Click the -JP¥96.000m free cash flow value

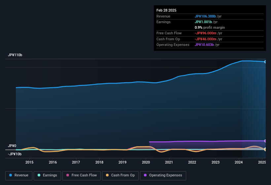(206, 33)
